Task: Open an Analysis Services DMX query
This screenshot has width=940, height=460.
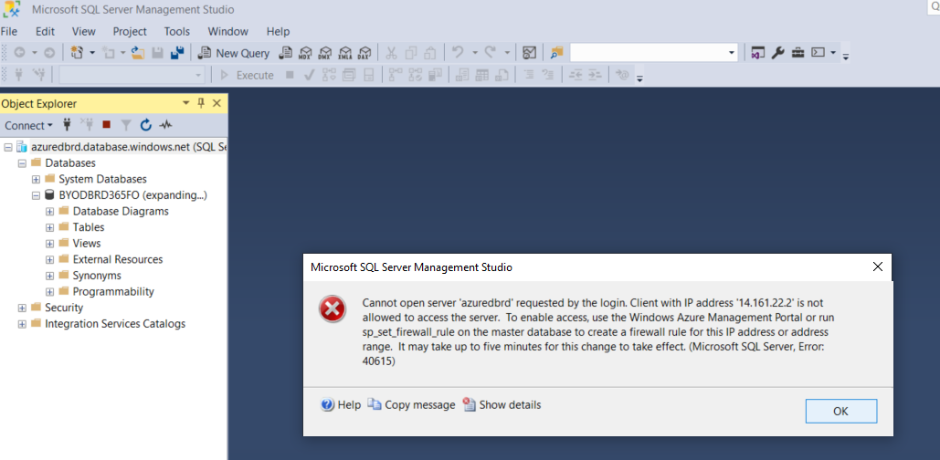Action: [325, 53]
